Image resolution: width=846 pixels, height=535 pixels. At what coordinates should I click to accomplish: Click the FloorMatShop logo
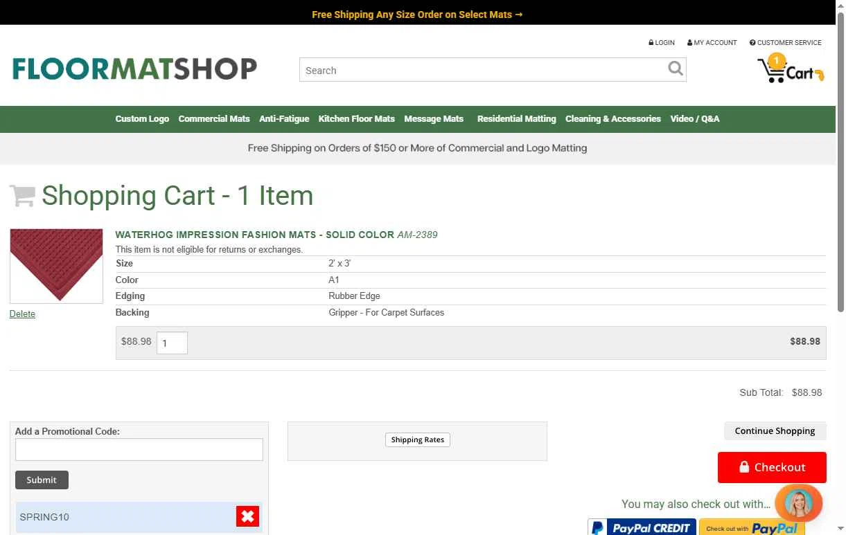[x=134, y=69]
